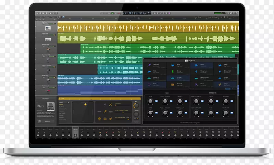274x165 pixels.
Task: Toggle Hit Reverb effect enable button
Action: click(232, 113)
